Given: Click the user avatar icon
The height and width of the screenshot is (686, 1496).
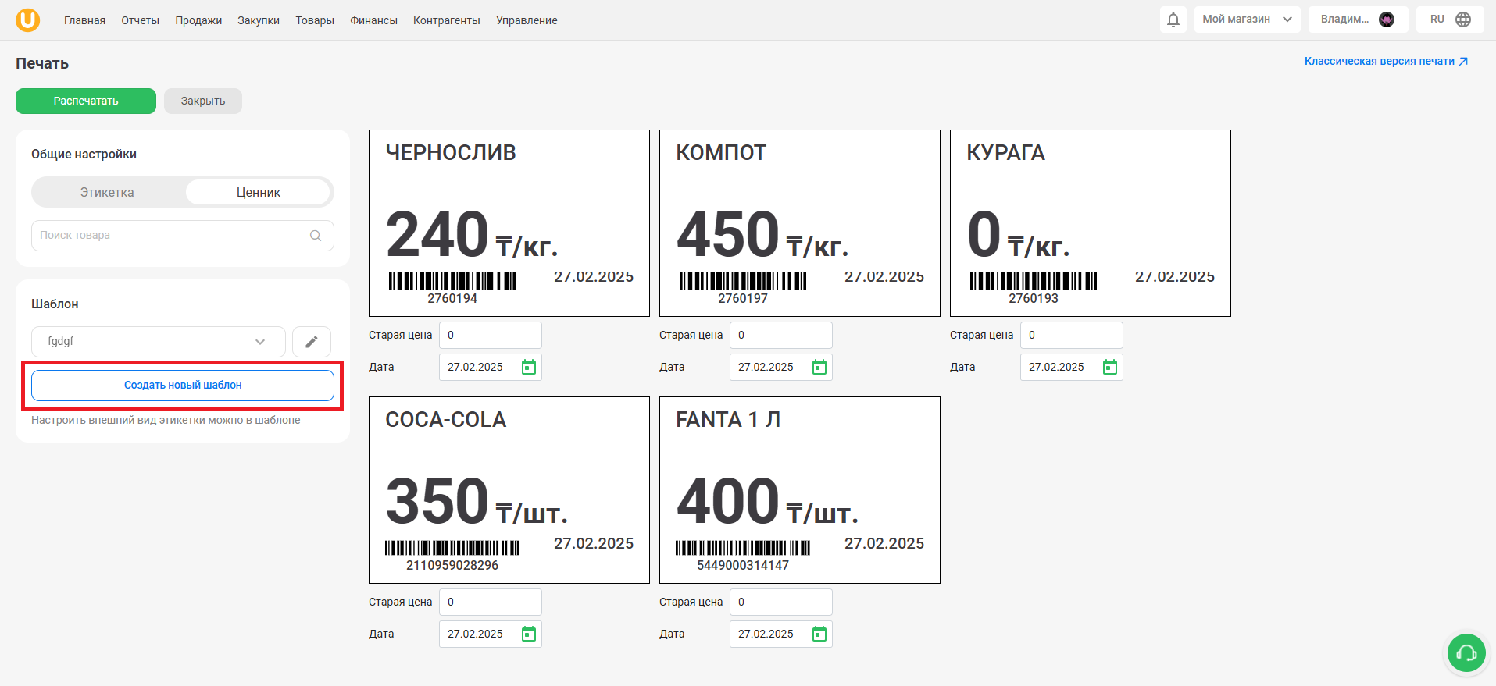Looking at the screenshot, I should click(x=1387, y=20).
